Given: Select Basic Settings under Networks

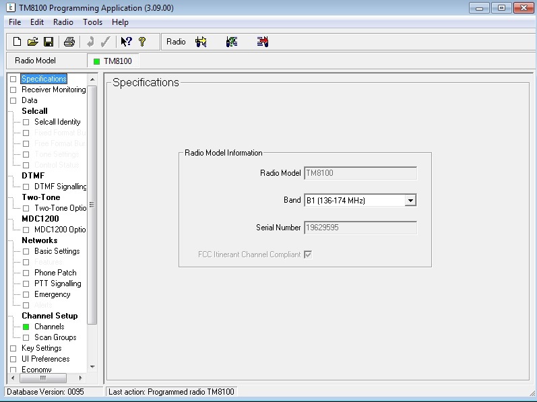Looking at the screenshot, I should [x=57, y=251].
